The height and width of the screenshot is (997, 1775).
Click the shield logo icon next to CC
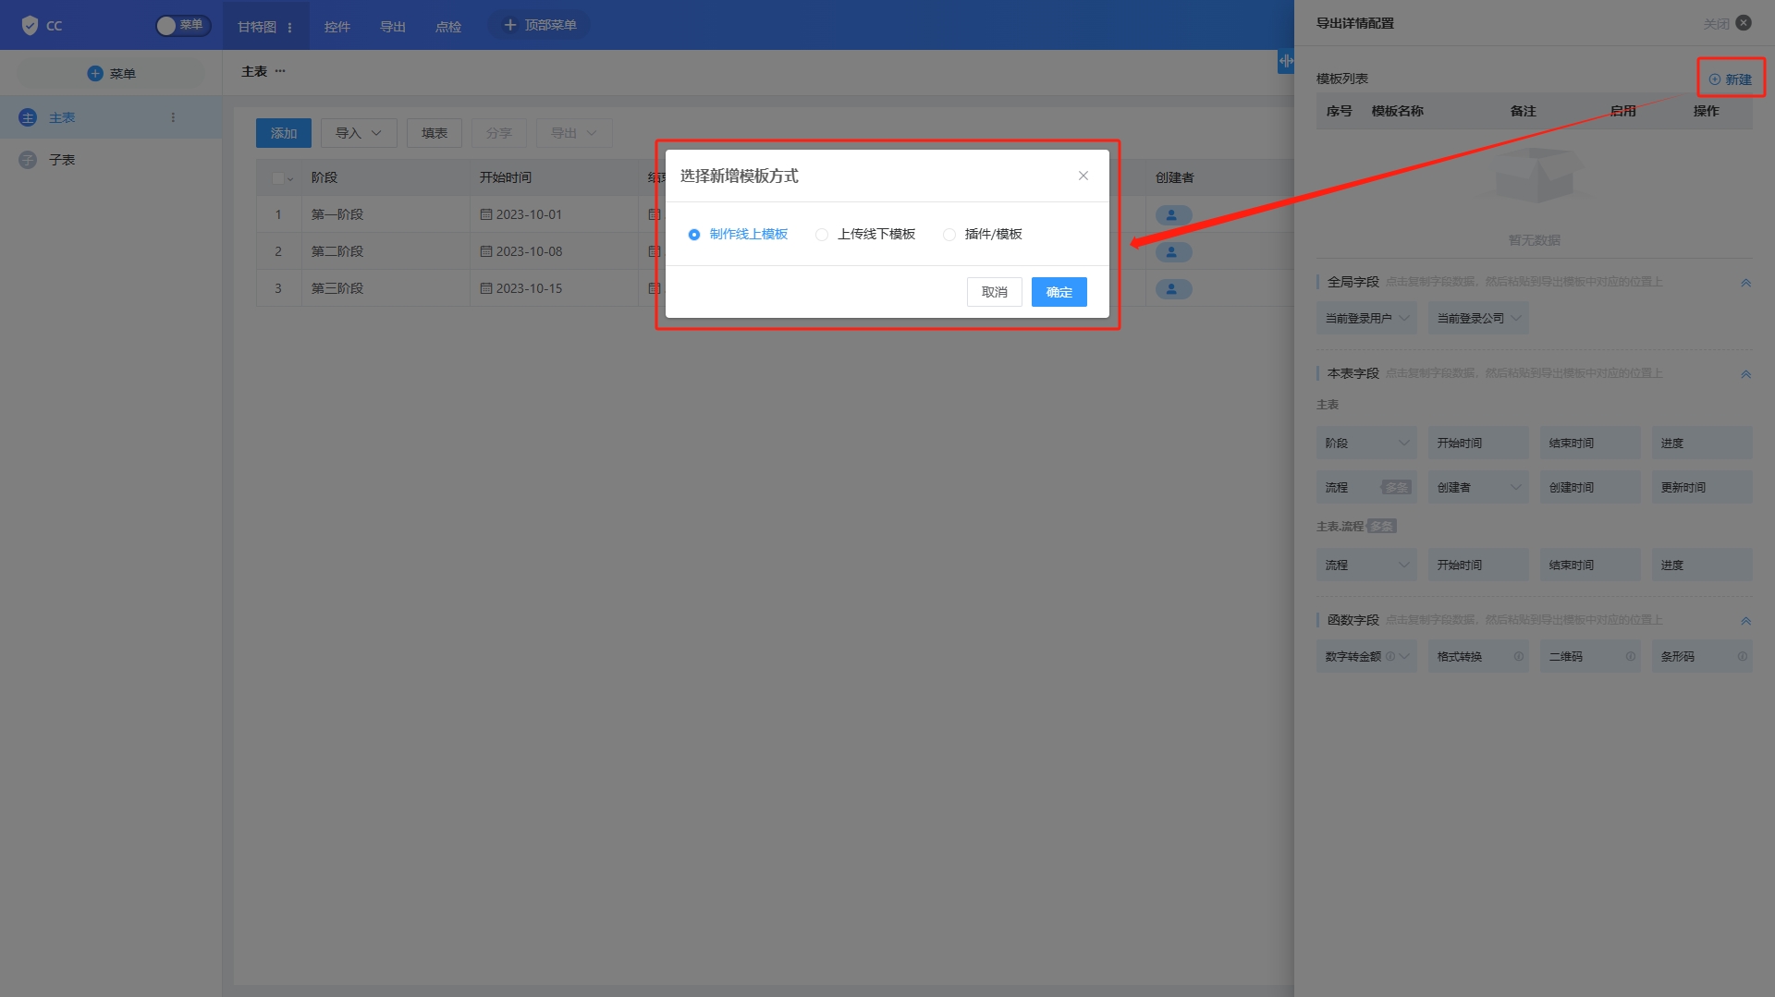tap(30, 25)
